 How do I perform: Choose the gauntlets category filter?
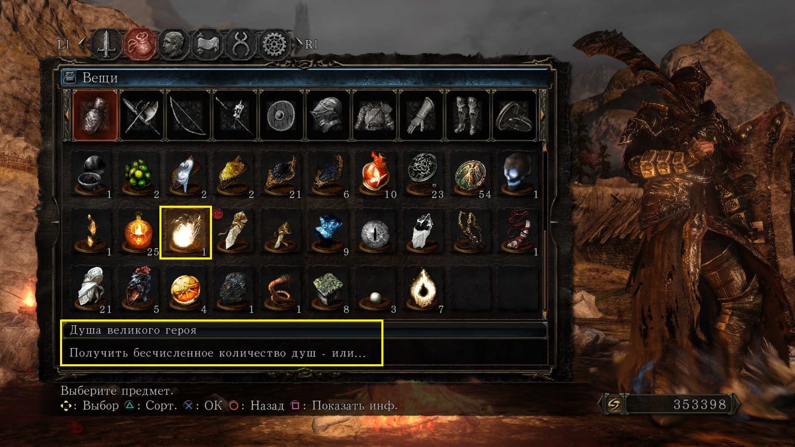(421, 115)
